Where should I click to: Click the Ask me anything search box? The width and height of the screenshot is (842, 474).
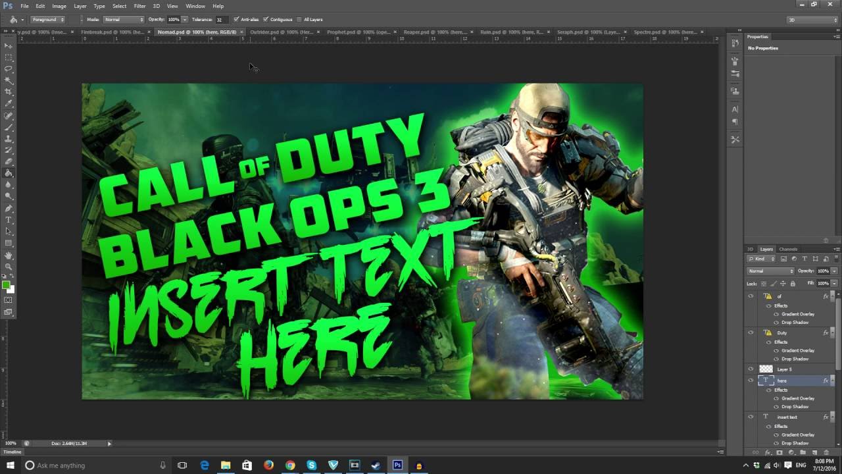95,465
